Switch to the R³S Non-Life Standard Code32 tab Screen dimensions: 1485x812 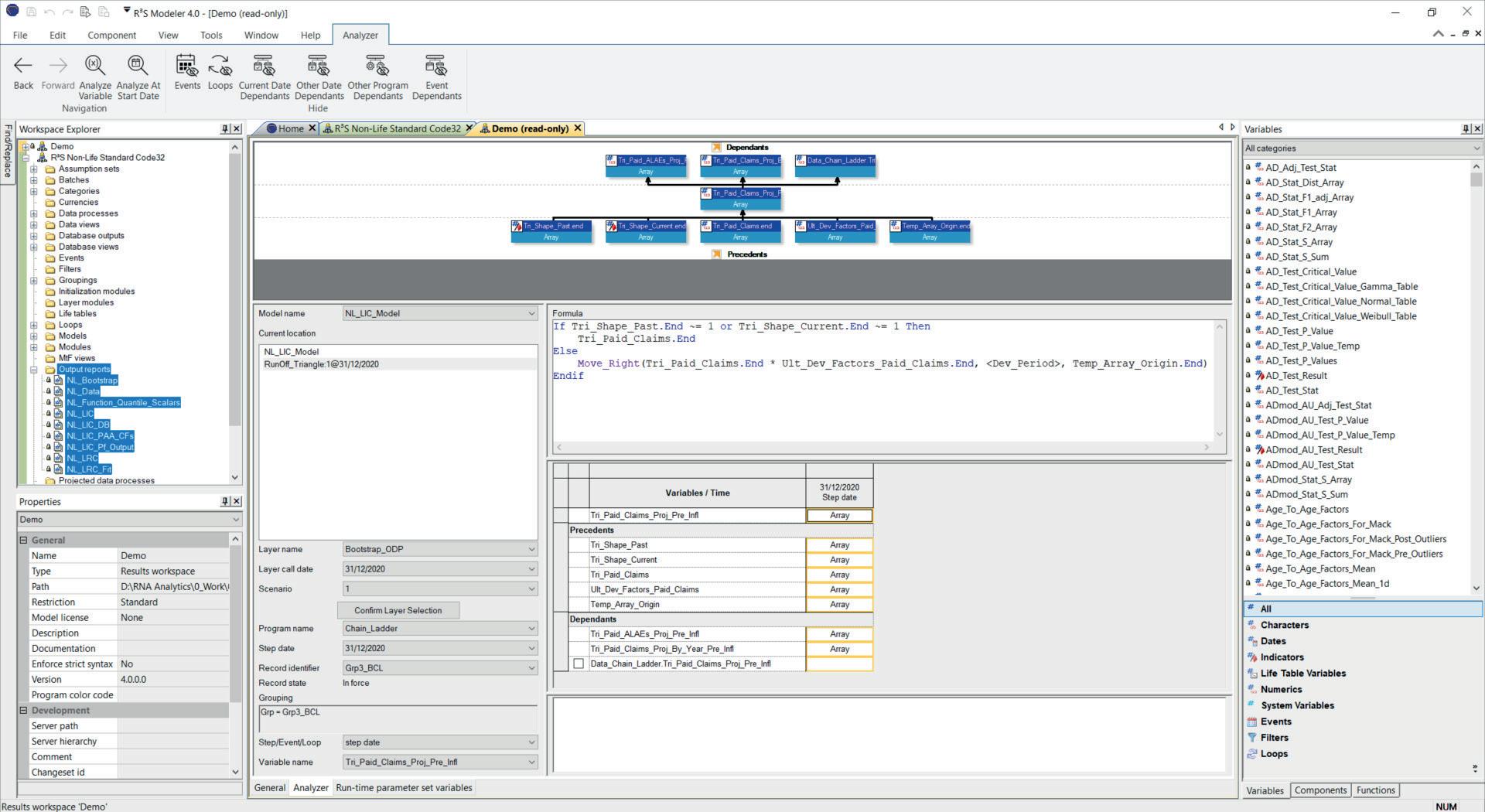(x=397, y=128)
